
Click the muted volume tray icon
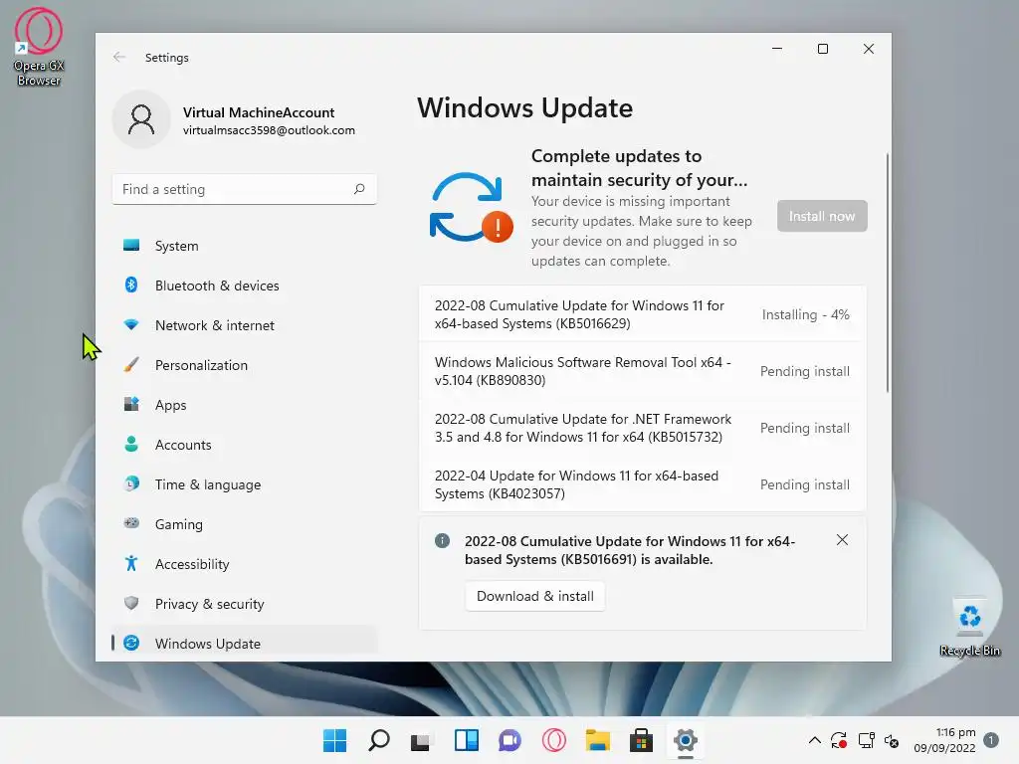[892, 740]
